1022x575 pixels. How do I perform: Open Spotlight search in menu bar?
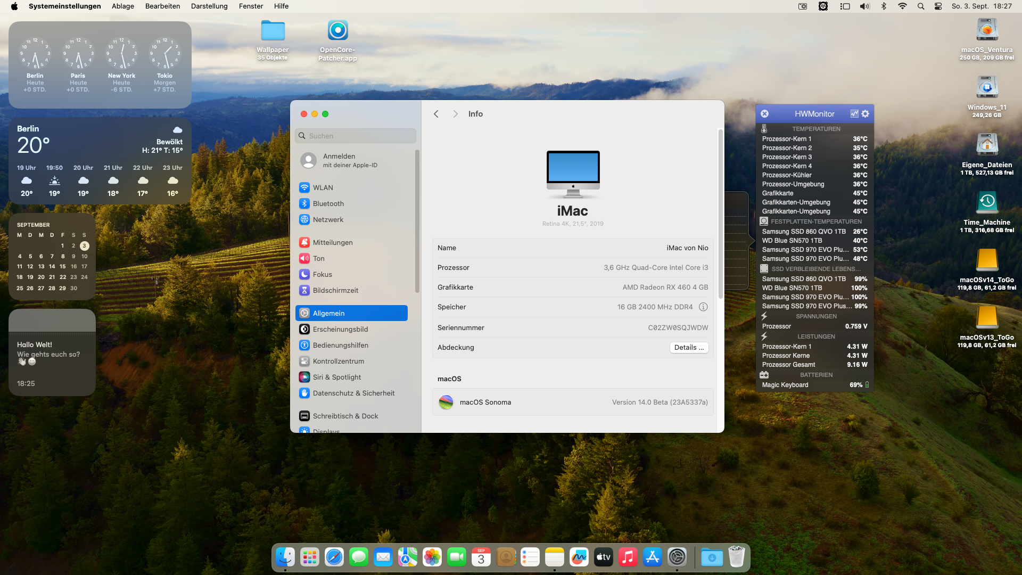click(920, 6)
